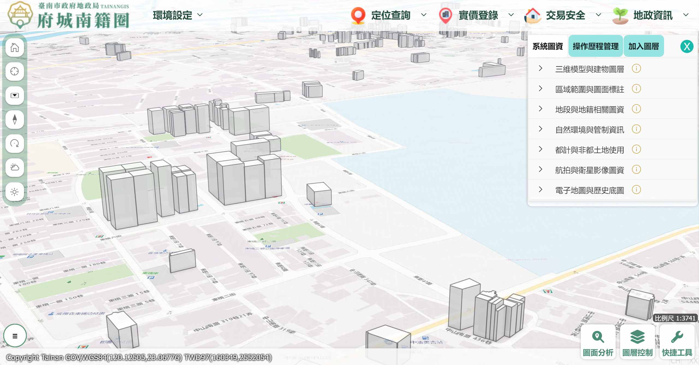Image resolution: width=699 pixels, height=365 pixels.
Task: Click the crosshair locate icon
Action: 15,72
